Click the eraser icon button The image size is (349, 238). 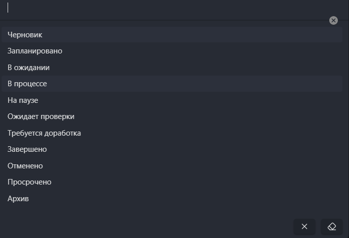(x=332, y=226)
